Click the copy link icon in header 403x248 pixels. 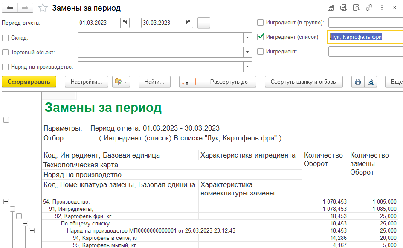[x=369, y=8]
